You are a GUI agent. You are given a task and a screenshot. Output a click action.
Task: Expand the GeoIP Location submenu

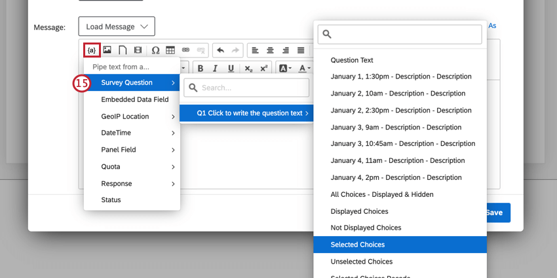coord(132,116)
